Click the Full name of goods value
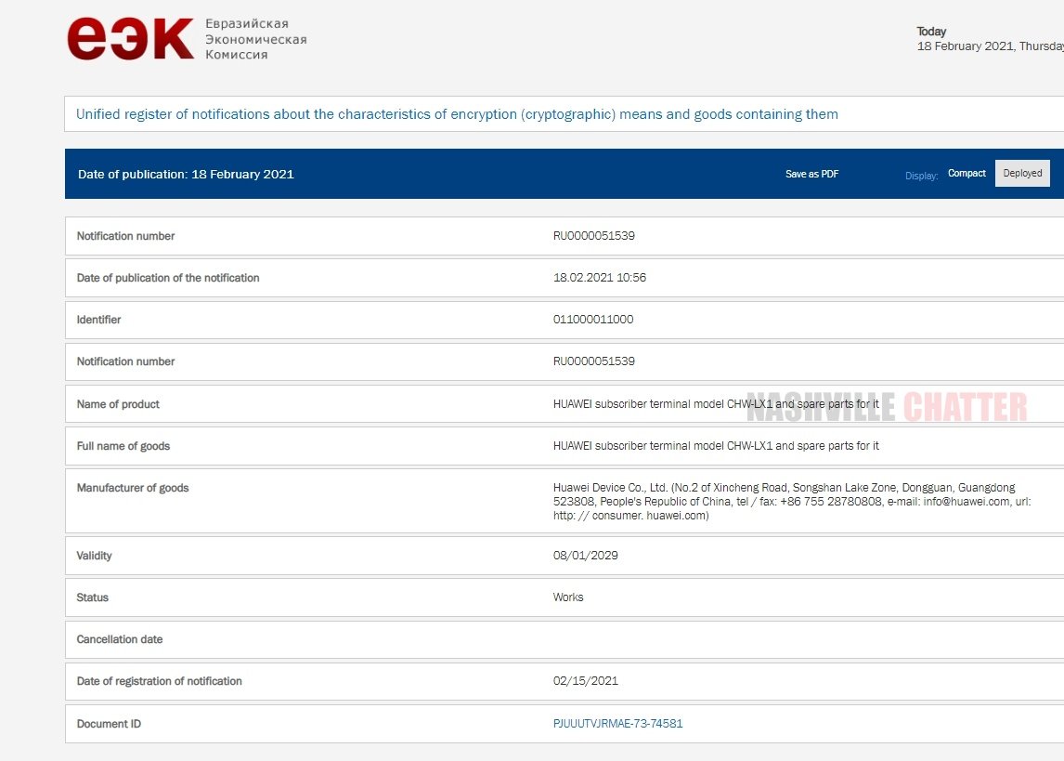This screenshot has width=1064, height=761. click(715, 446)
